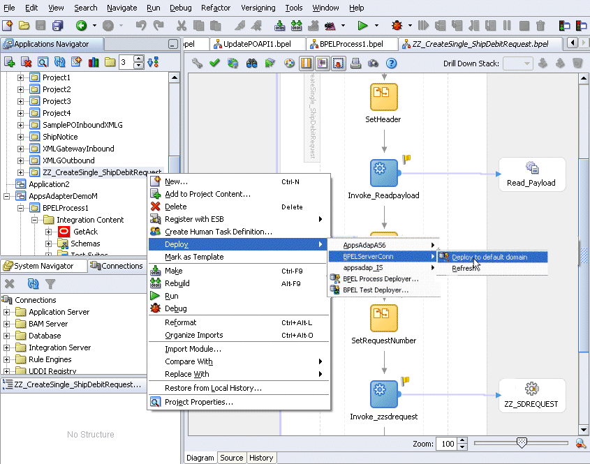The height and width of the screenshot is (464, 590).
Task: Click the Debug ladybug icon in toolbar
Action: pyautogui.click(x=397, y=26)
